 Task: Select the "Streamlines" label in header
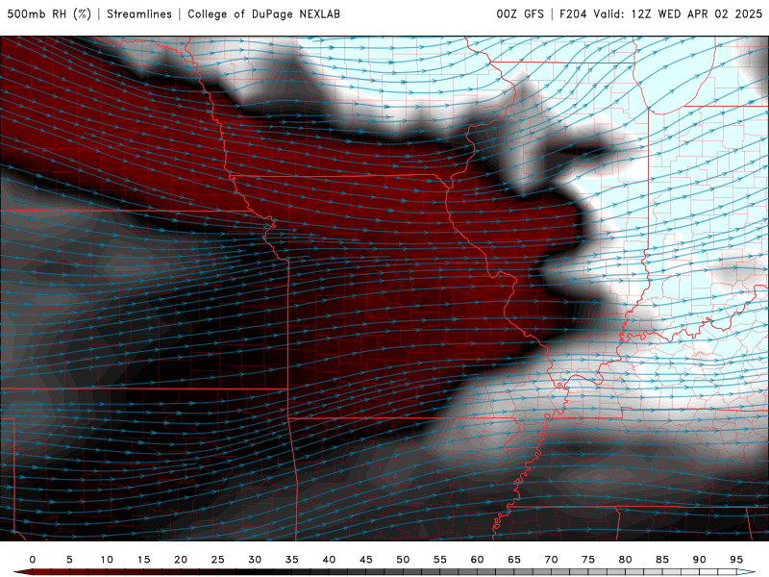[139, 14]
